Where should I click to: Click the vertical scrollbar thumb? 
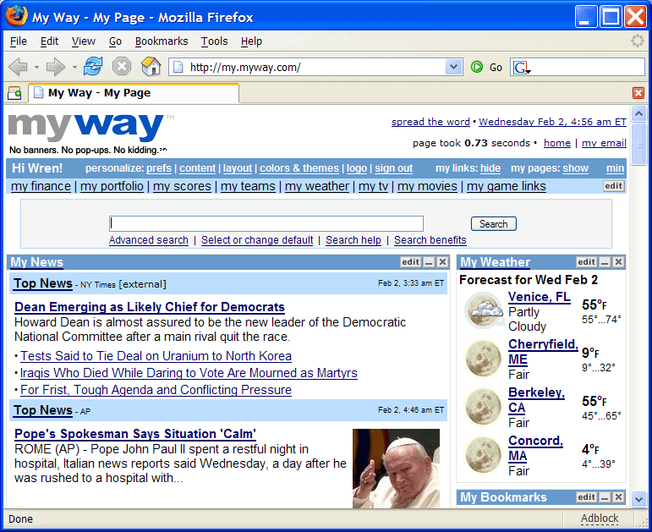click(x=638, y=144)
